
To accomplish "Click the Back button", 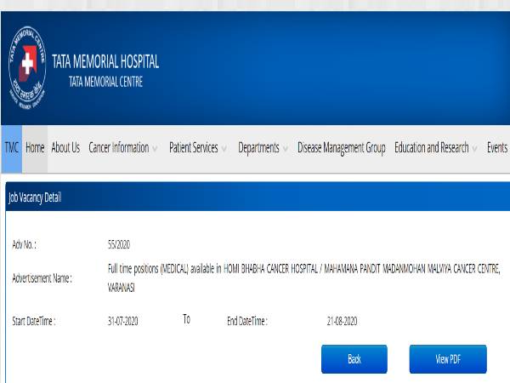I will pyautogui.click(x=354, y=359).
